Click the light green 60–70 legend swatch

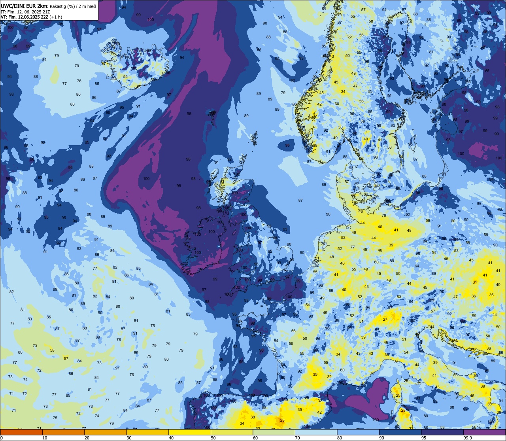pos(274,432)
